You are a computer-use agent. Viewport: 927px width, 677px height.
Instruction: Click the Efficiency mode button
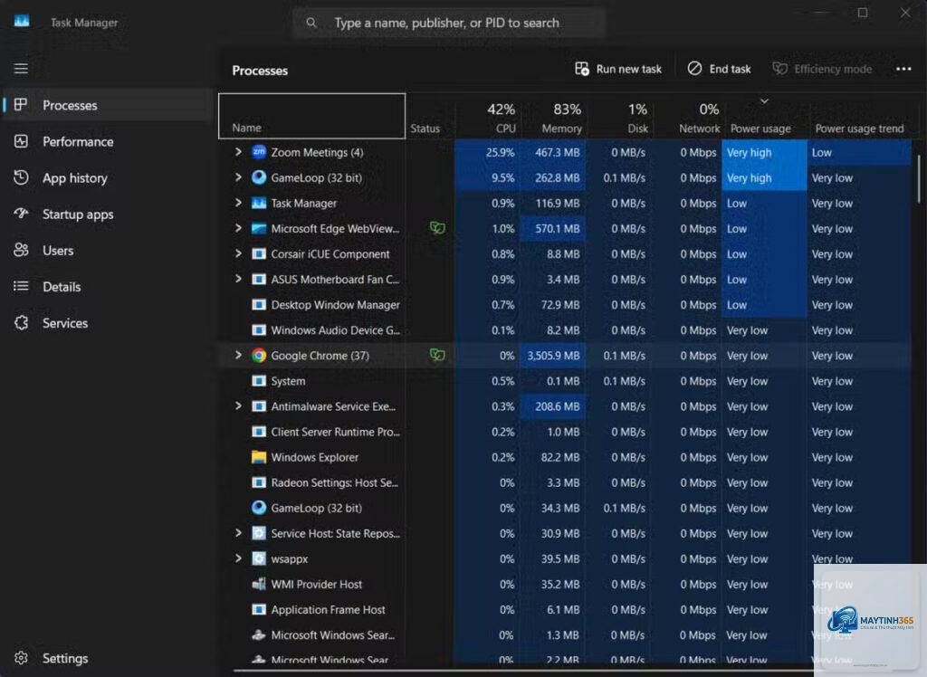[x=822, y=69]
